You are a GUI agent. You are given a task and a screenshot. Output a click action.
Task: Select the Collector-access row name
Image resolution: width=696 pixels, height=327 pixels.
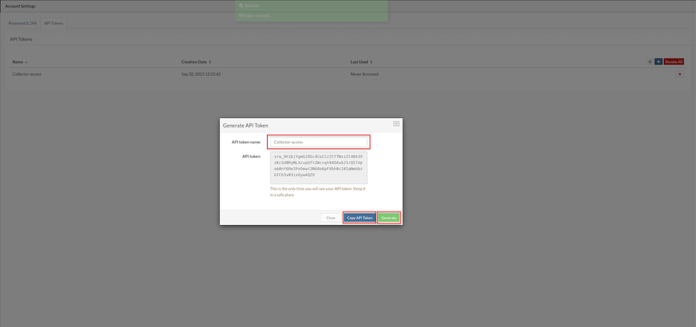coord(27,74)
